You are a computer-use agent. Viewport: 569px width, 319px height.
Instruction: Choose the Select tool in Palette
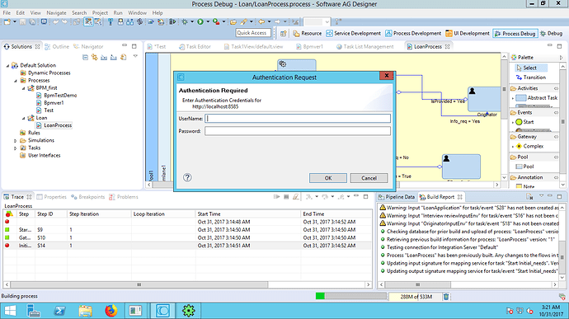pyautogui.click(x=531, y=68)
